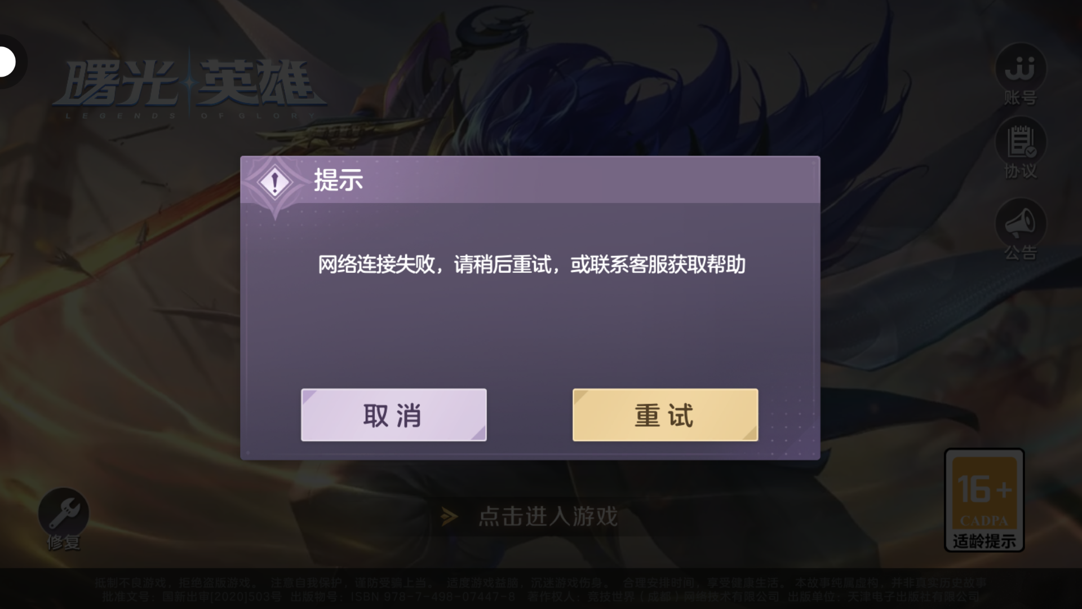Tap the 修复 wrench repair icon
Screen dimensions: 1082x609
[63, 513]
